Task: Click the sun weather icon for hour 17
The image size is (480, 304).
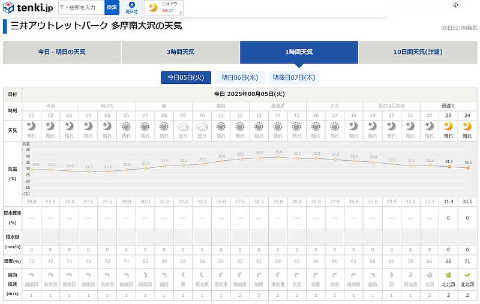Action: pos(335,126)
